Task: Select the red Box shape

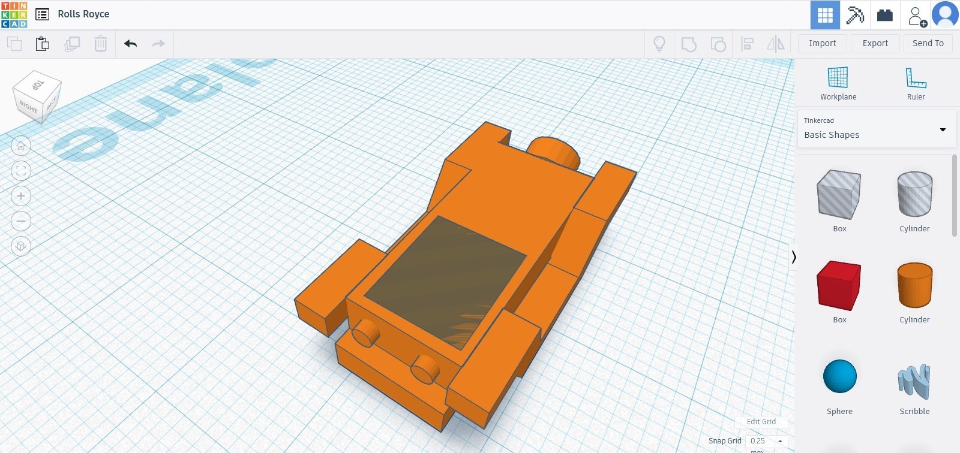Action: 839,286
